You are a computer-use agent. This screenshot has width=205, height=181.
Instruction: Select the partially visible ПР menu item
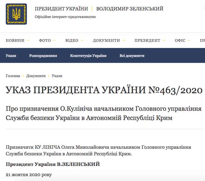click(202, 41)
